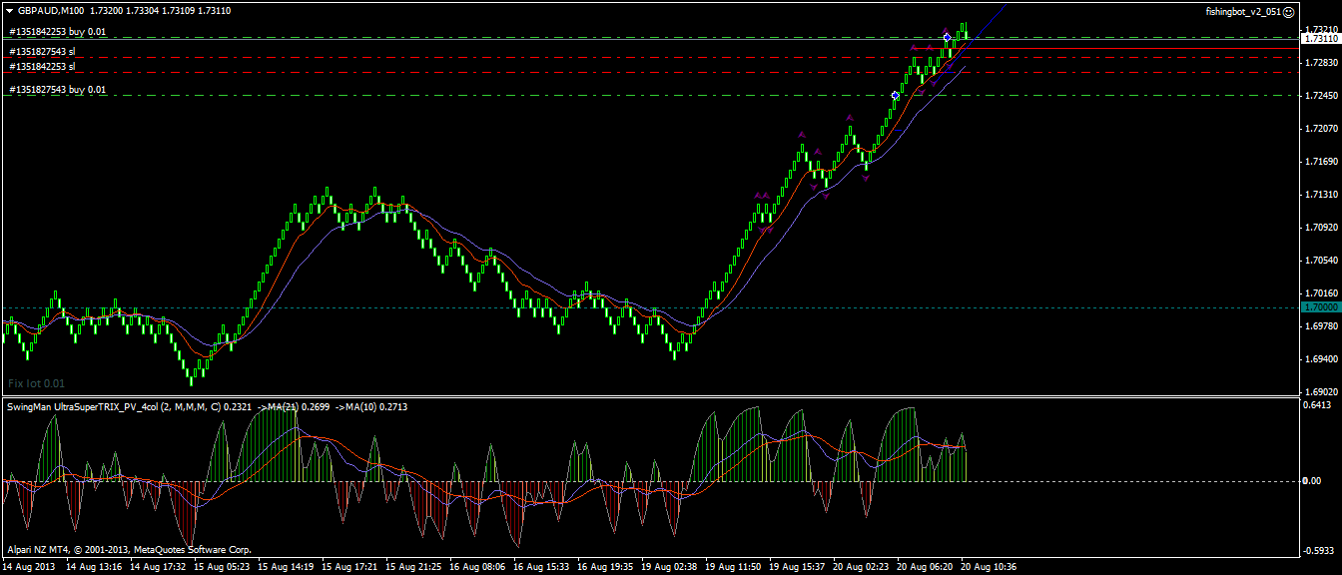Click the 15 Aug 21:25 time axis label
Screen dimensions: 1342x575
pos(413,566)
